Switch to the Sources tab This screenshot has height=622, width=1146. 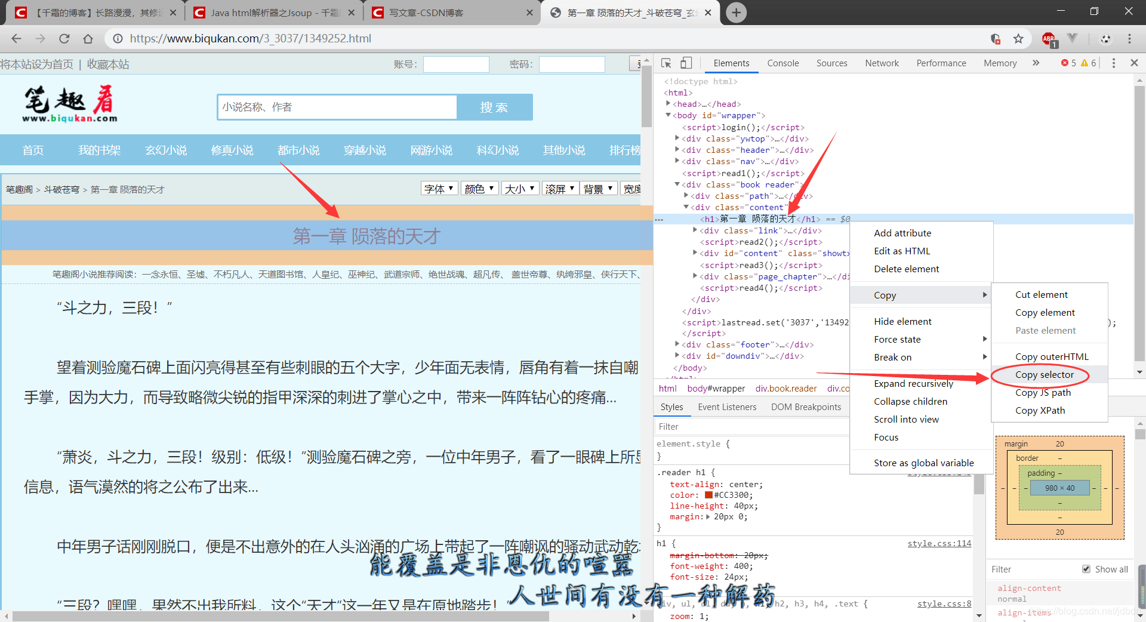831,63
